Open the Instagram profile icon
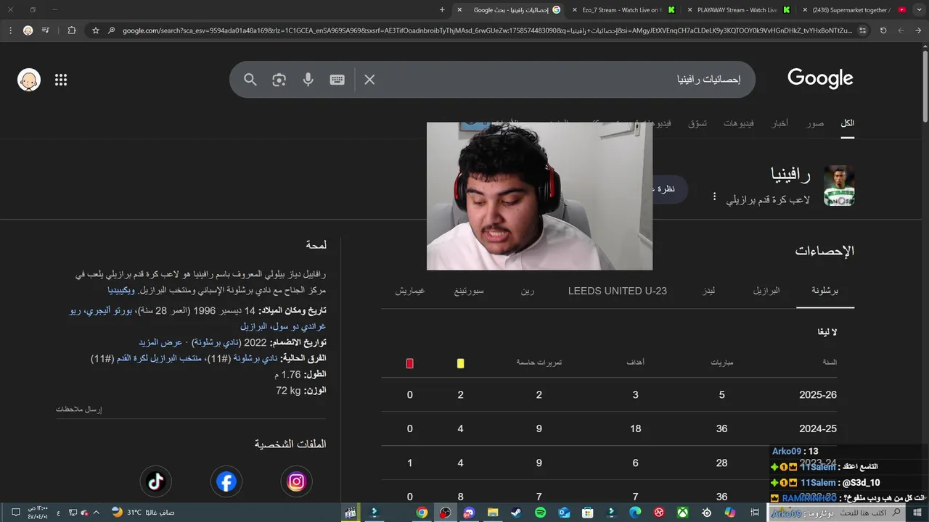The width and height of the screenshot is (929, 522). (297, 481)
